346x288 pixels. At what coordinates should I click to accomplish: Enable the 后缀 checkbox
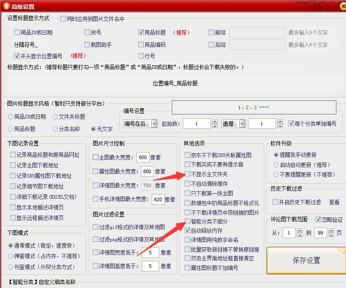point(211,44)
